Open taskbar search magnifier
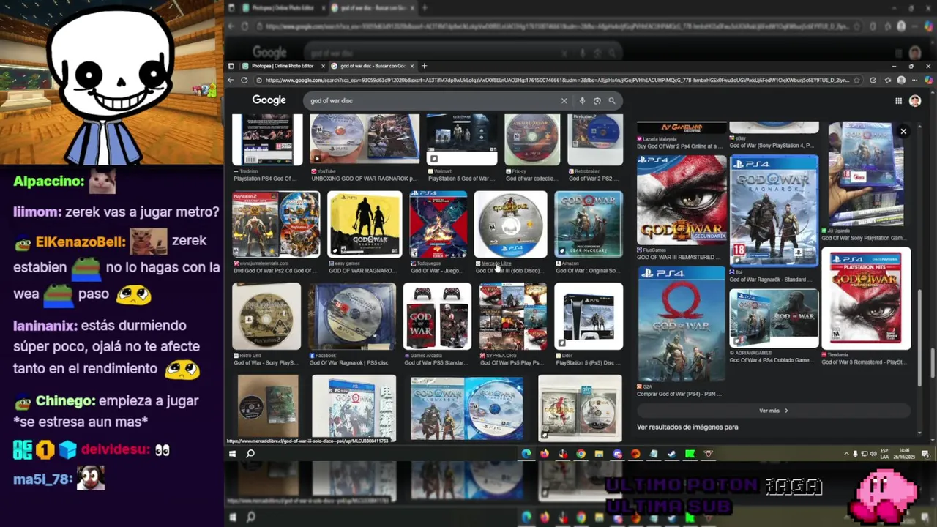The width and height of the screenshot is (937, 527). pos(250,454)
